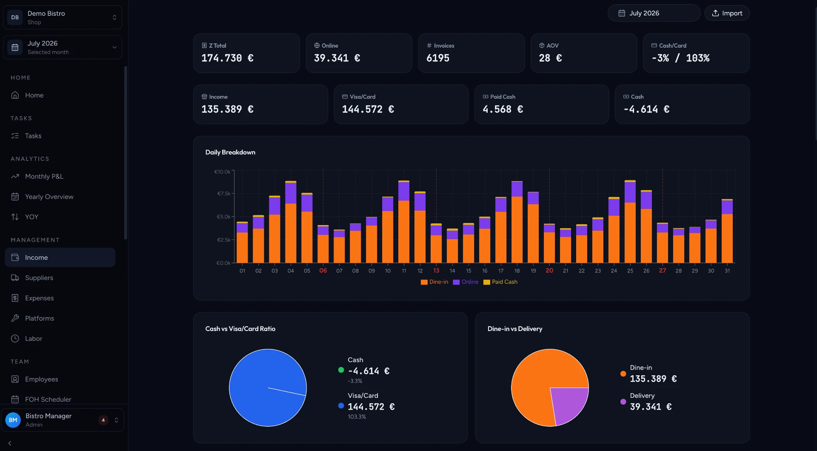Click the bar for day 04 in chart
Image resolution: width=817 pixels, height=451 pixels.
(x=291, y=222)
